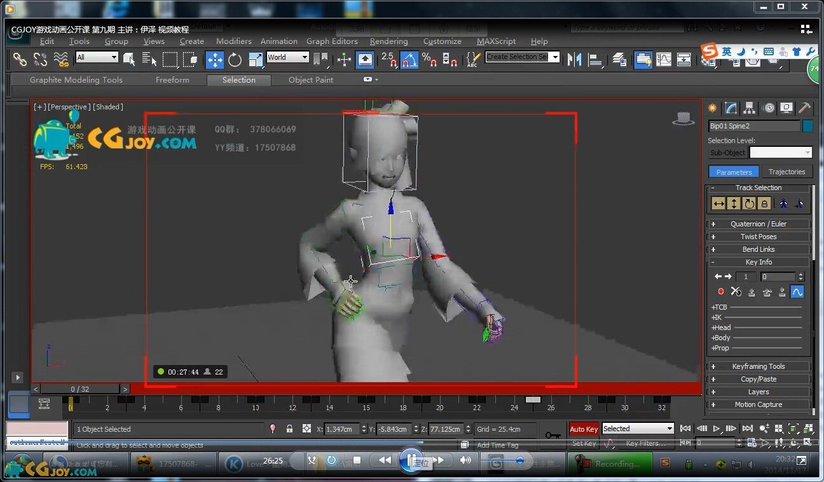Open the Hierarchy command panel tab
This screenshot has height=482, width=824.
[x=750, y=107]
